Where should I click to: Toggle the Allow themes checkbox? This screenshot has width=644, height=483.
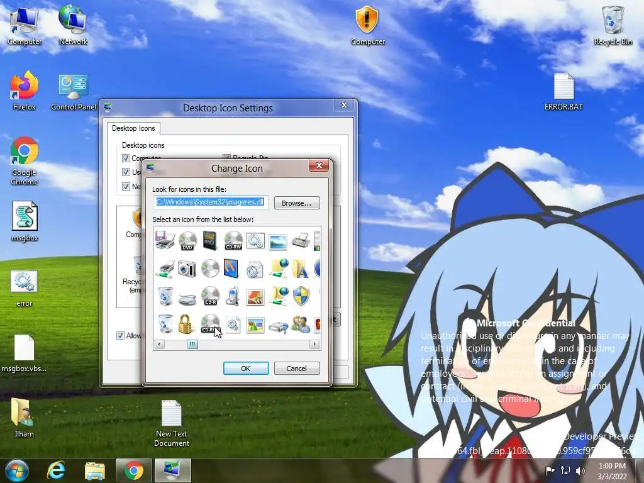point(120,336)
